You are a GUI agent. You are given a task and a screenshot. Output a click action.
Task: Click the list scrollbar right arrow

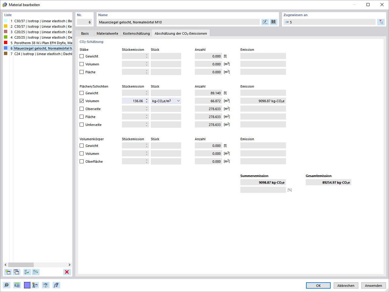pos(70,265)
